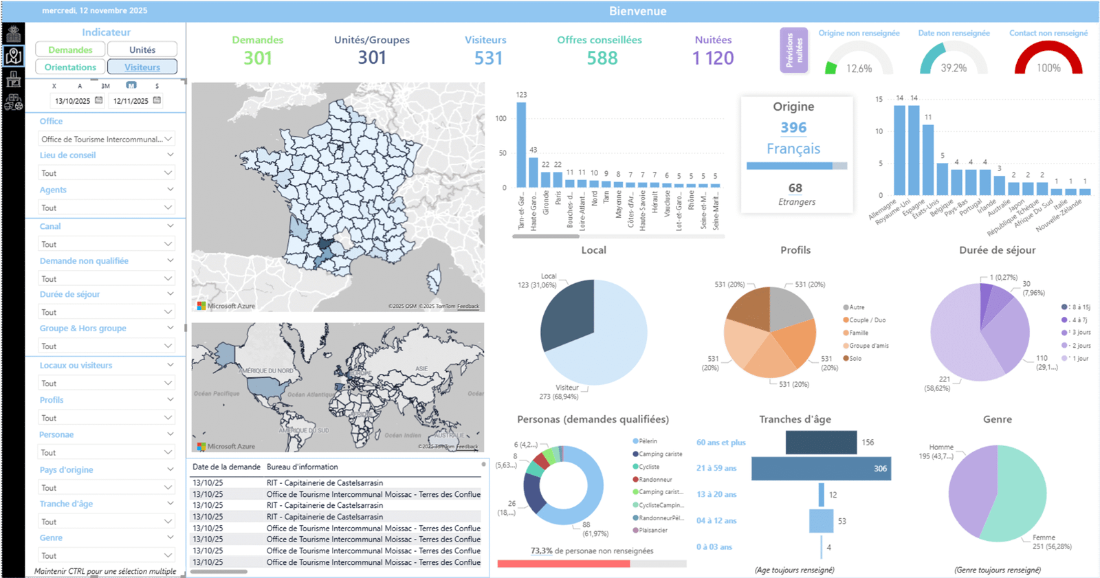
Task: Open calendar picker for end date 12/11/2025
Action: coord(157,100)
